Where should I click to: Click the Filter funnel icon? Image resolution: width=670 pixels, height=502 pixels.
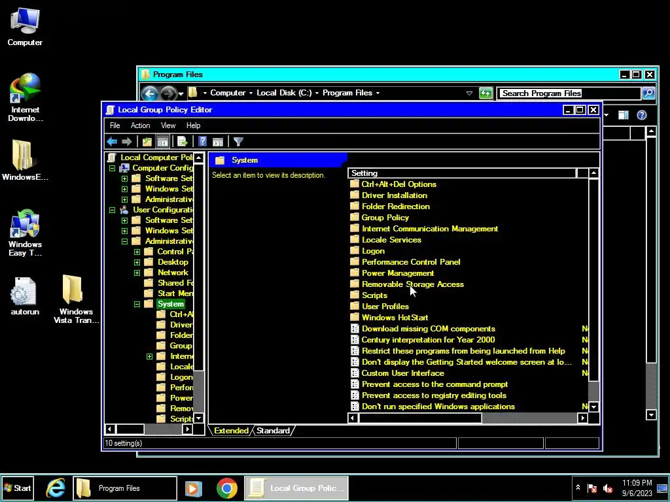tap(238, 141)
